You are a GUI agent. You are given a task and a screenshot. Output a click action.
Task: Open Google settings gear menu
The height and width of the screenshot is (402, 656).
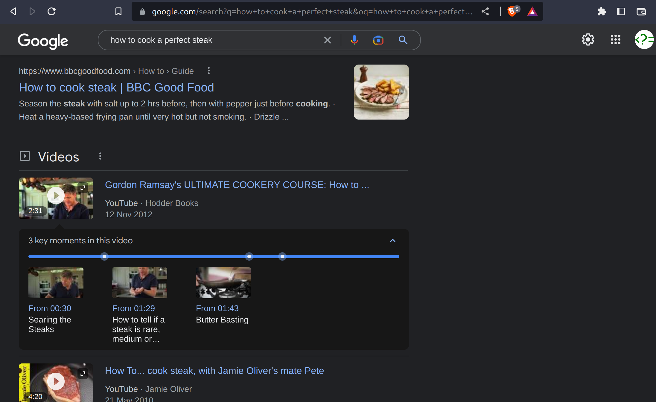588,39
